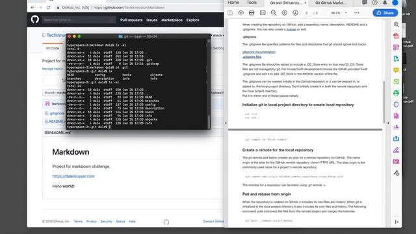The height and width of the screenshot is (234, 416).
Task: Open the green Organize Pages tool
Action: (396, 81)
